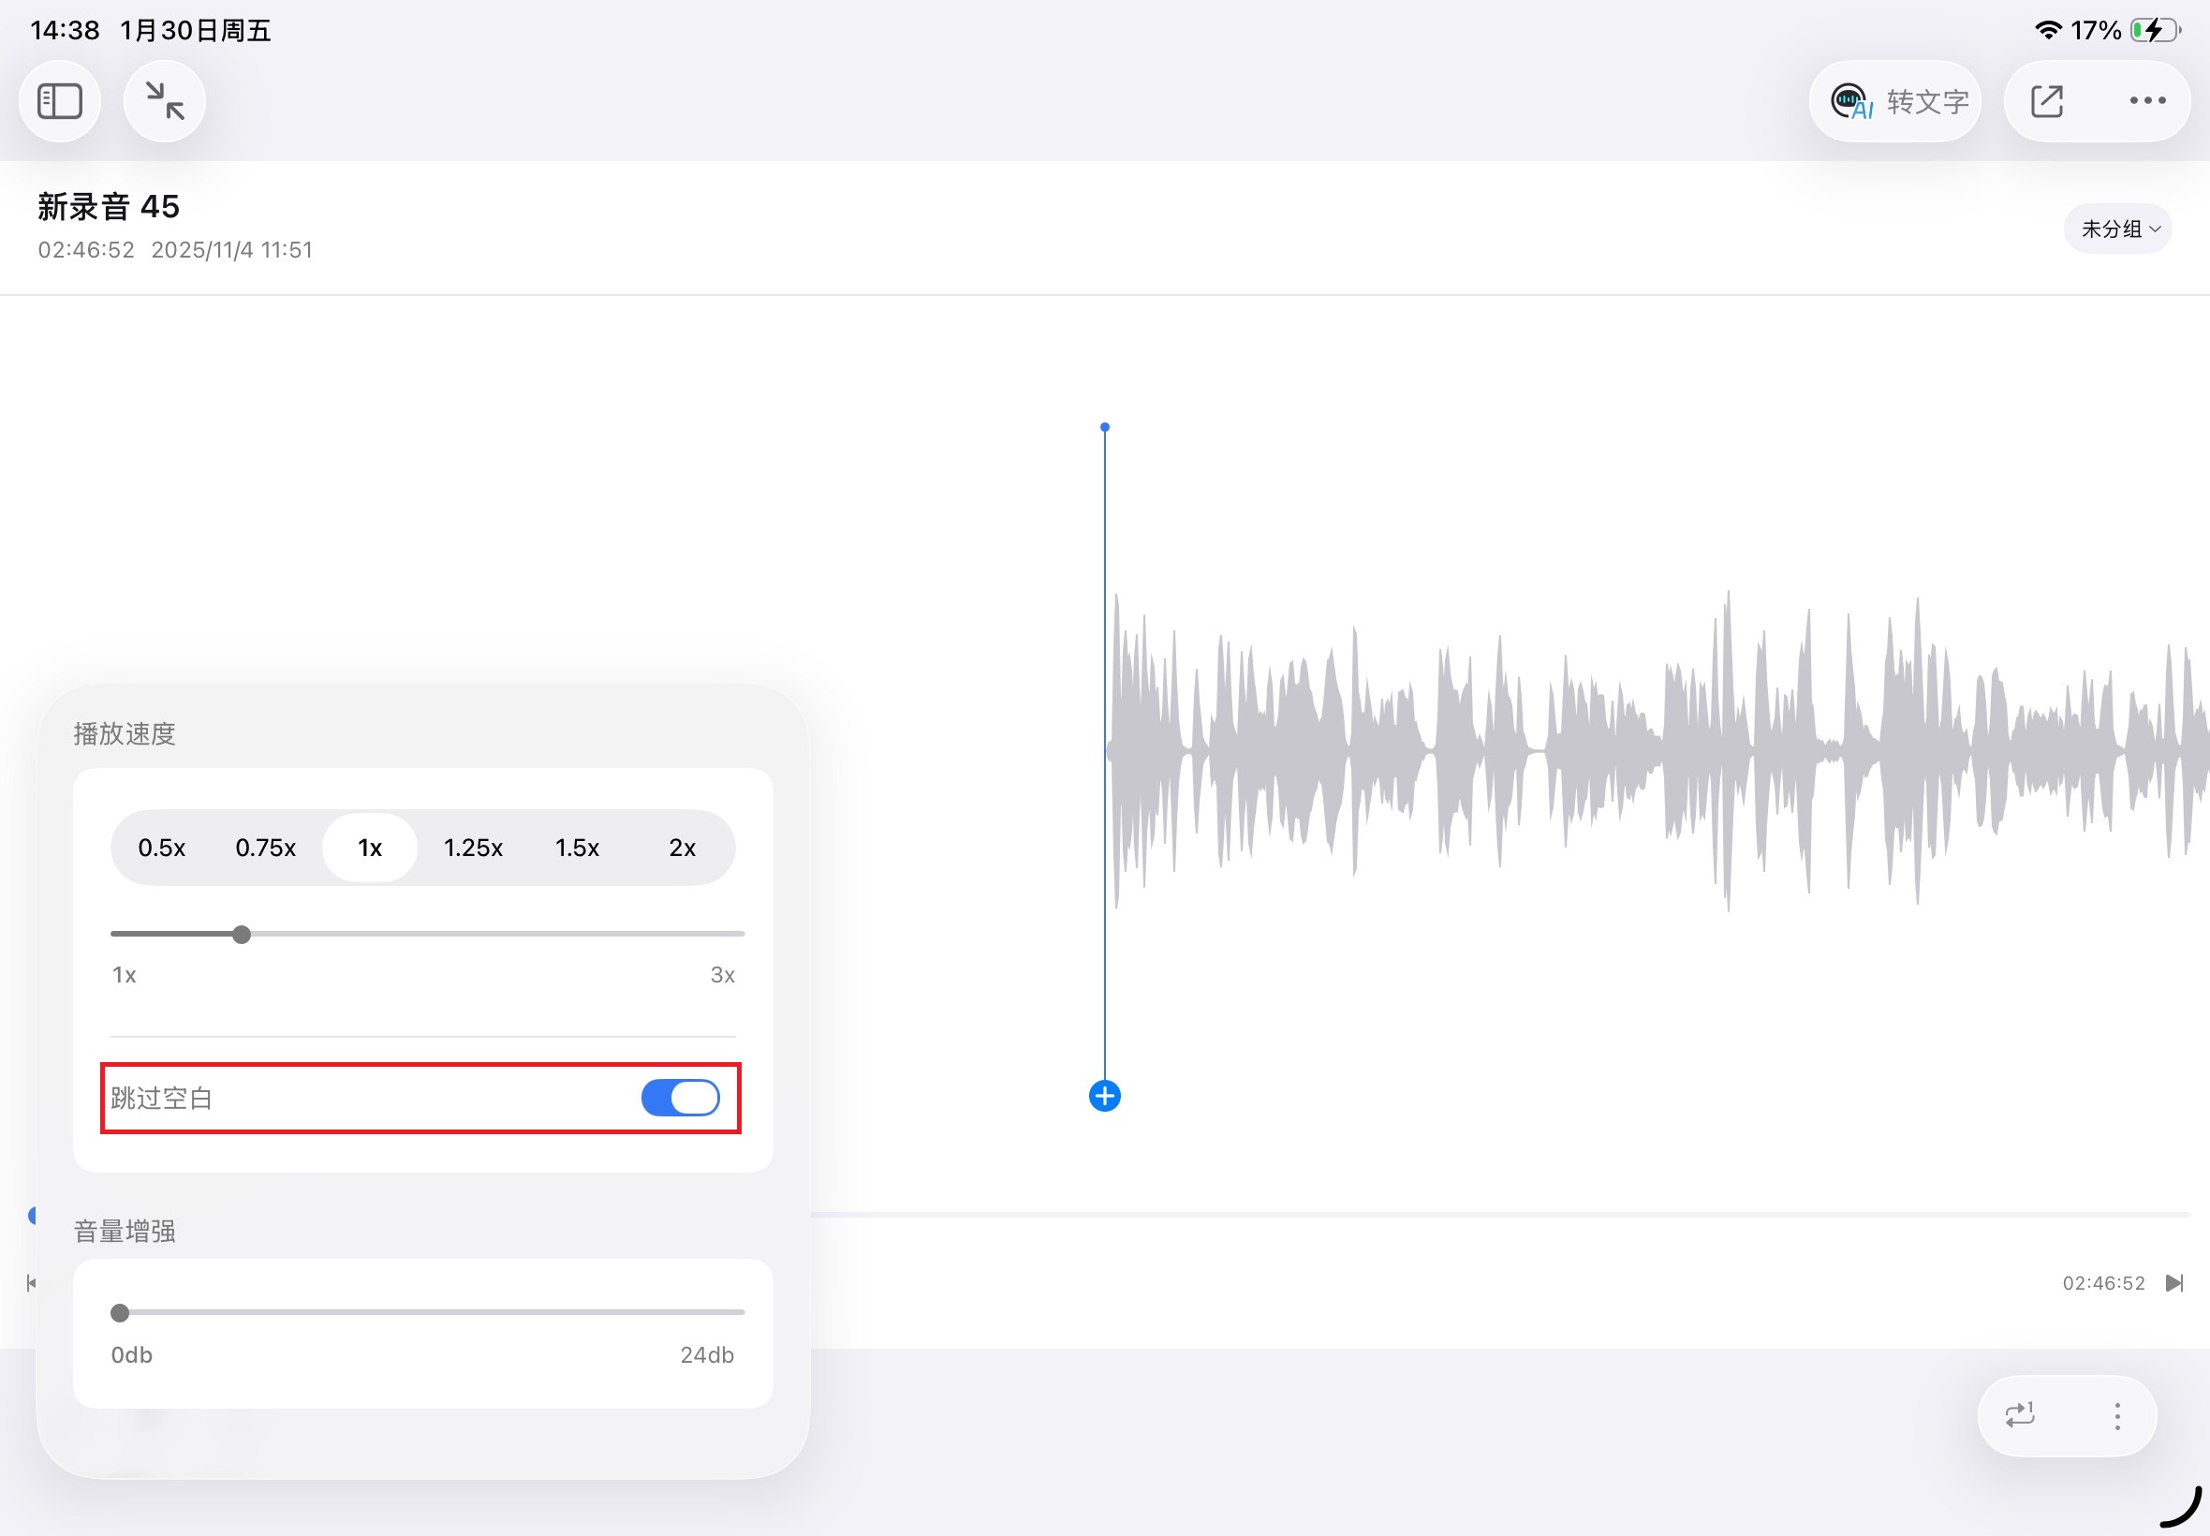The width and height of the screenshot is (2210, 1536).
Task: Click the skip-to-end icon
Action: 2173,1283
